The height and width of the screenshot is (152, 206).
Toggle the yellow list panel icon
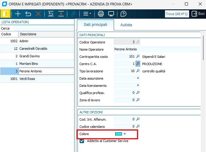click(x=5, y=14)
